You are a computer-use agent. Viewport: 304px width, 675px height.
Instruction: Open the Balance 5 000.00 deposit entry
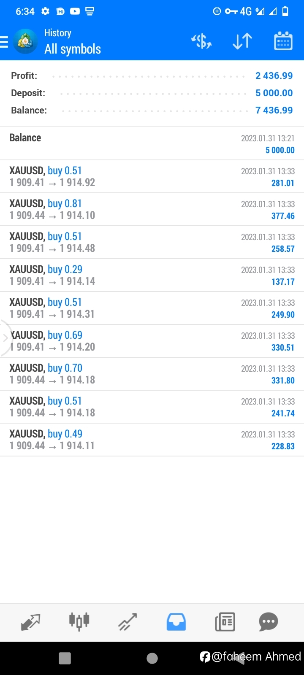point(152,143)
